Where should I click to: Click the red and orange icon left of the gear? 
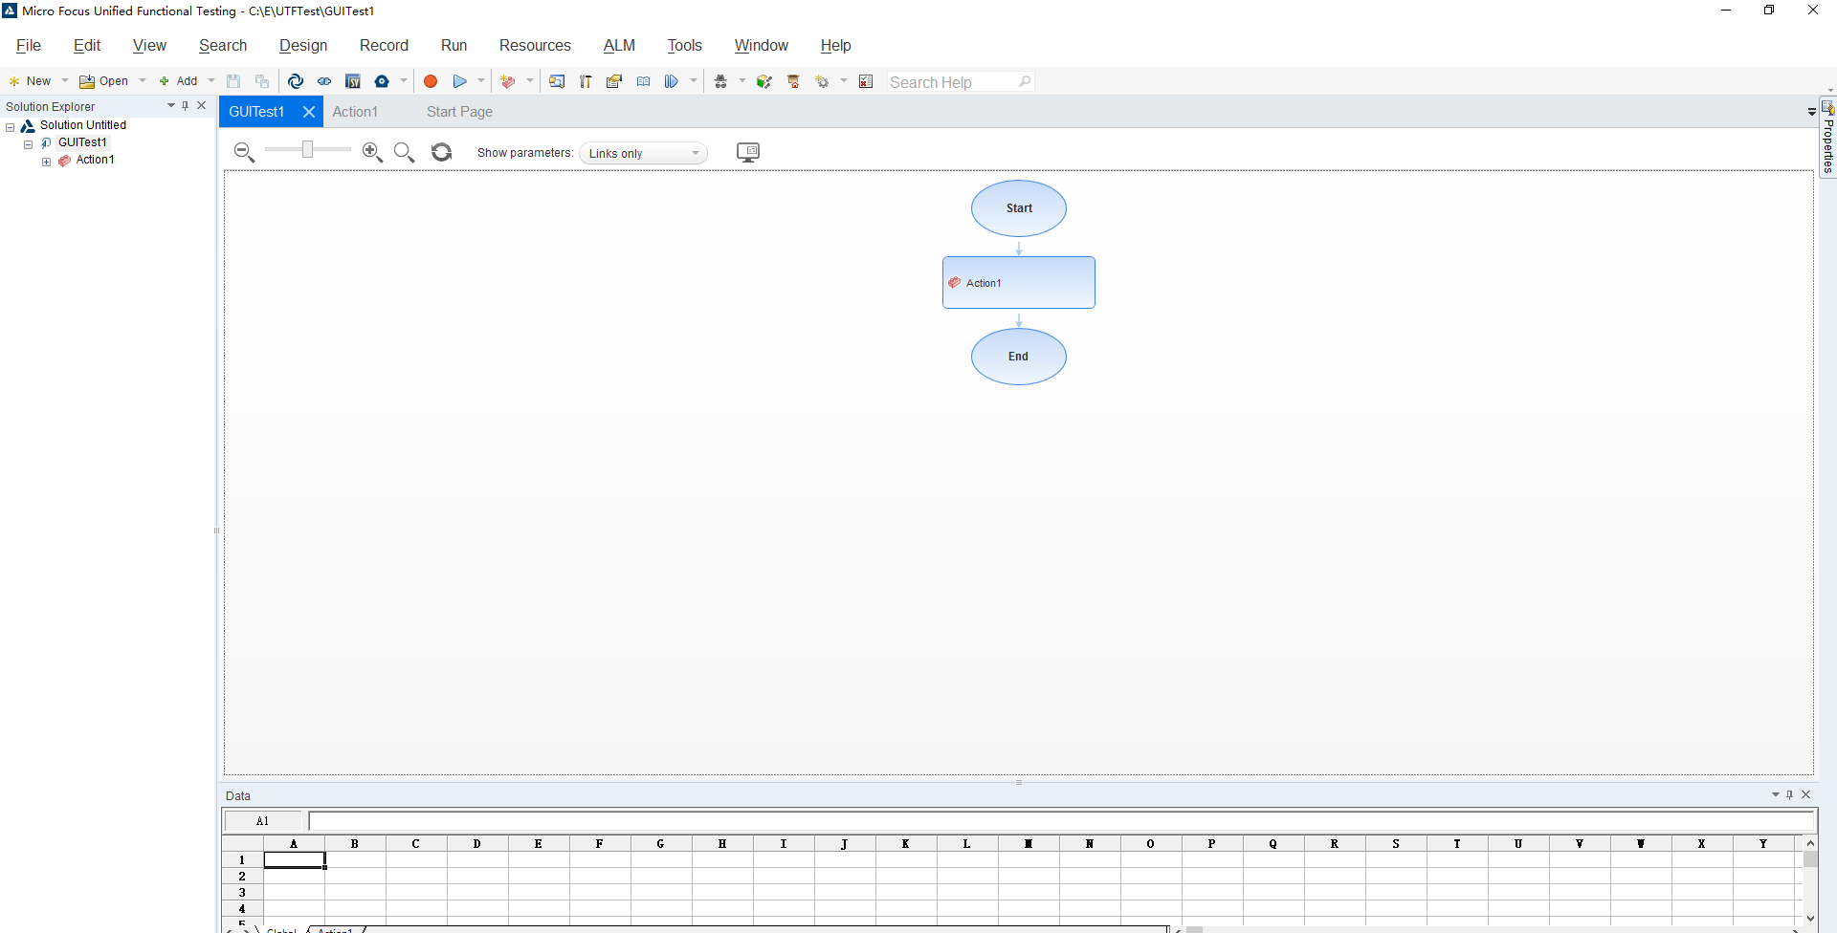click(x=793, y=81)
